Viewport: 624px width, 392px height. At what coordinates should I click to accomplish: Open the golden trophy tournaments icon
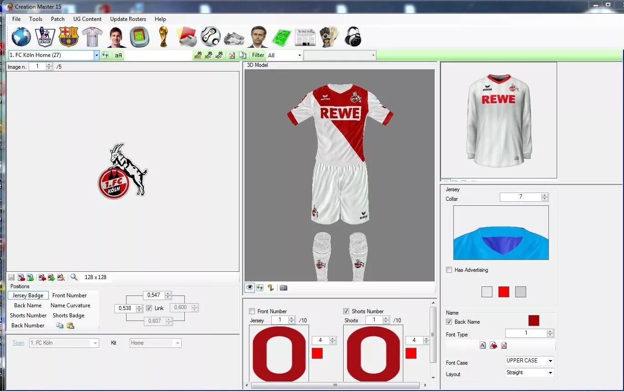(x=163, y=37)
